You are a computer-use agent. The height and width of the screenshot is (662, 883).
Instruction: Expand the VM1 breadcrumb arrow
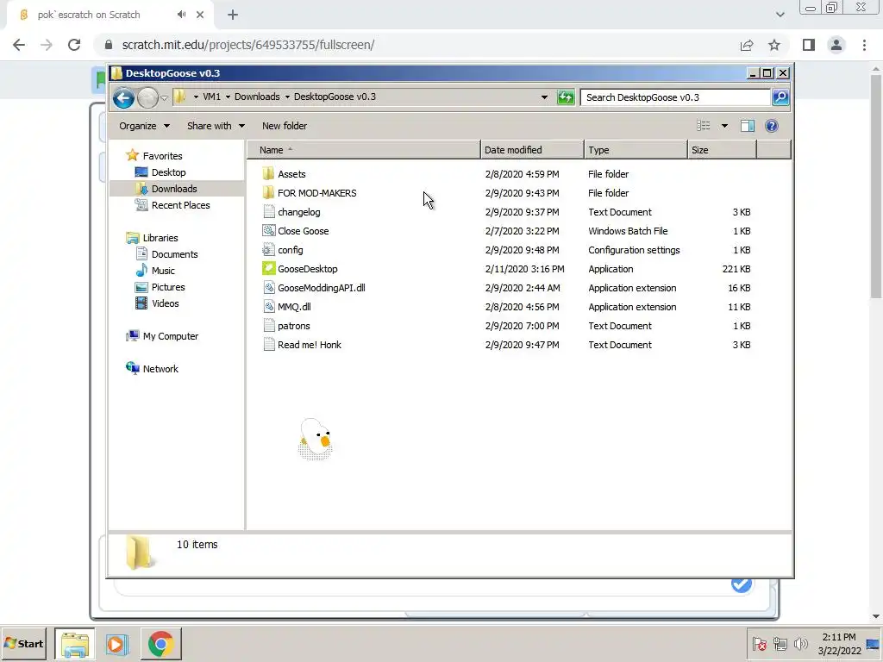(x=196, y=97)
